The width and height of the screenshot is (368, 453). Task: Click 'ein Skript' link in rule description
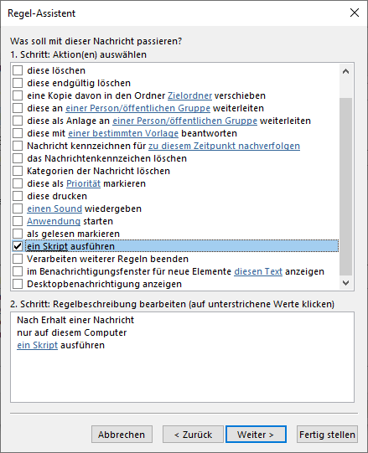point(38,345)
